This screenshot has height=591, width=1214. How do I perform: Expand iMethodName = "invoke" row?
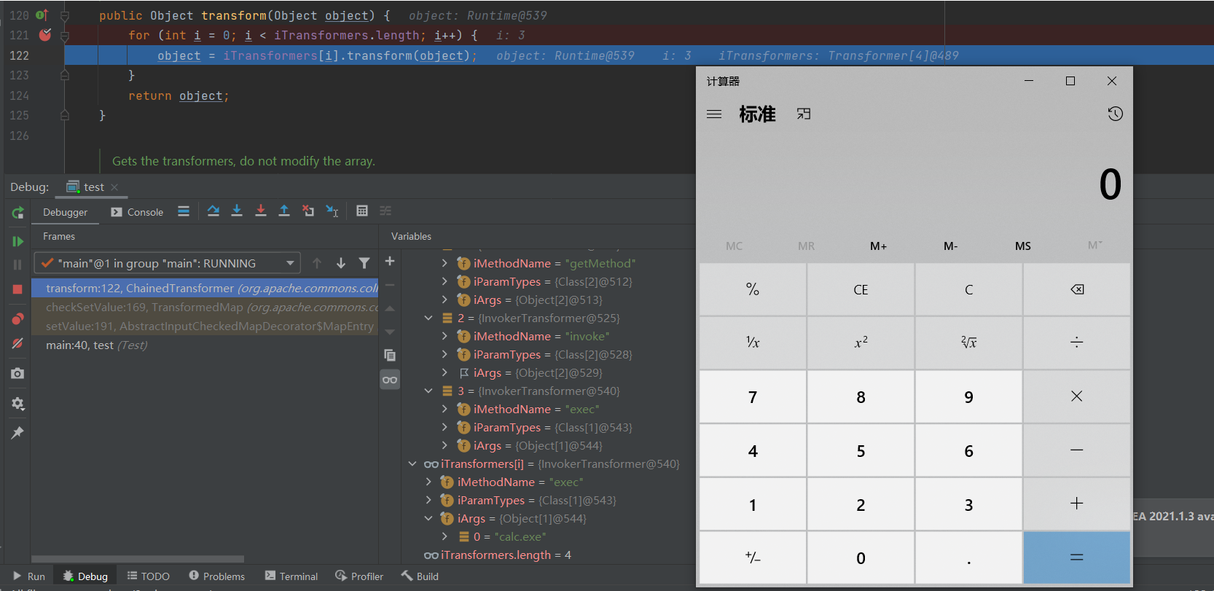445,336
